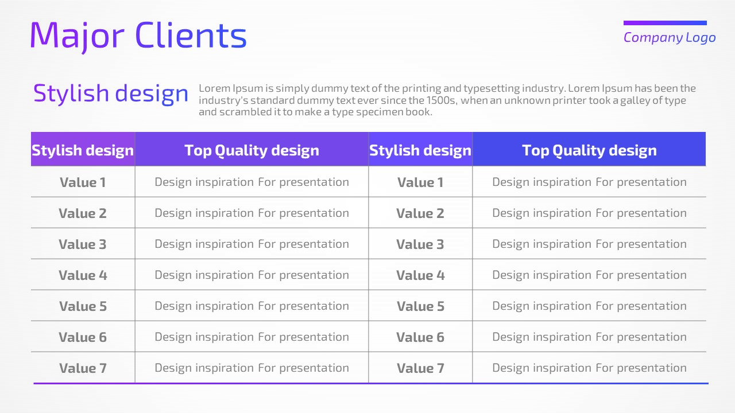Viewport: 735px width, 413px height.
Task: Click "Design inspiration" cell under purple header, Value 4 row
Action: click(x=252, y=275)
